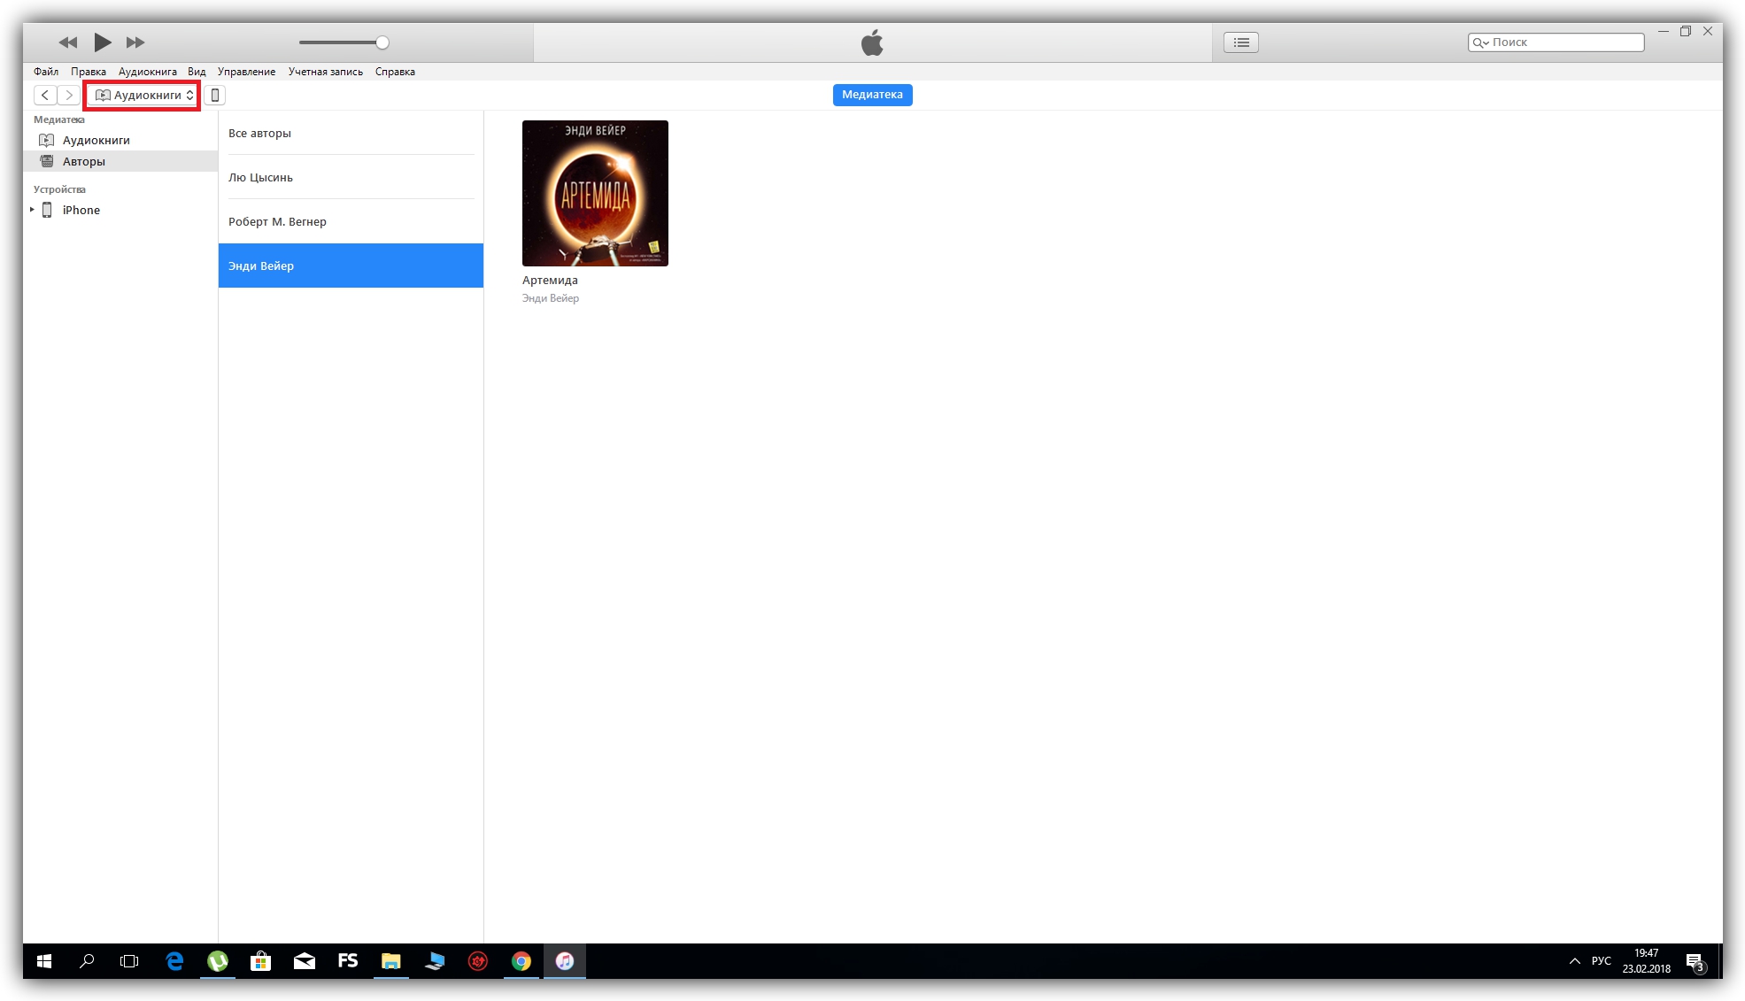Click the Артемида title text

(x=550, y=281)
